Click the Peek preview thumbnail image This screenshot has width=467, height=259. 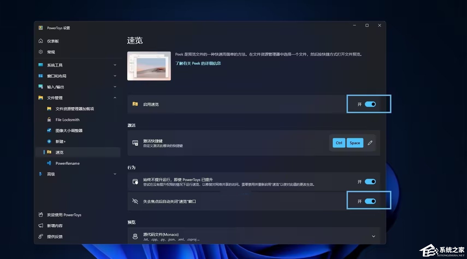pos(149,66)
